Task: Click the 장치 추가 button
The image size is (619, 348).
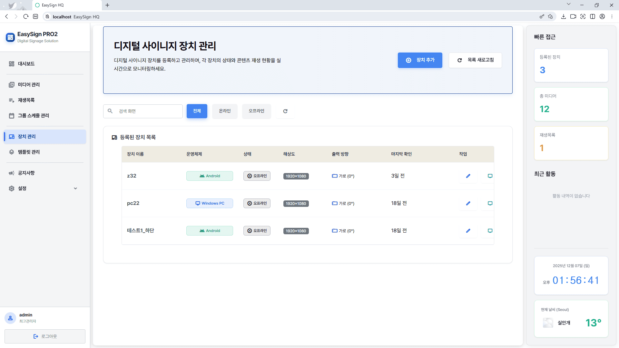Action: click(x=420, y=60)
